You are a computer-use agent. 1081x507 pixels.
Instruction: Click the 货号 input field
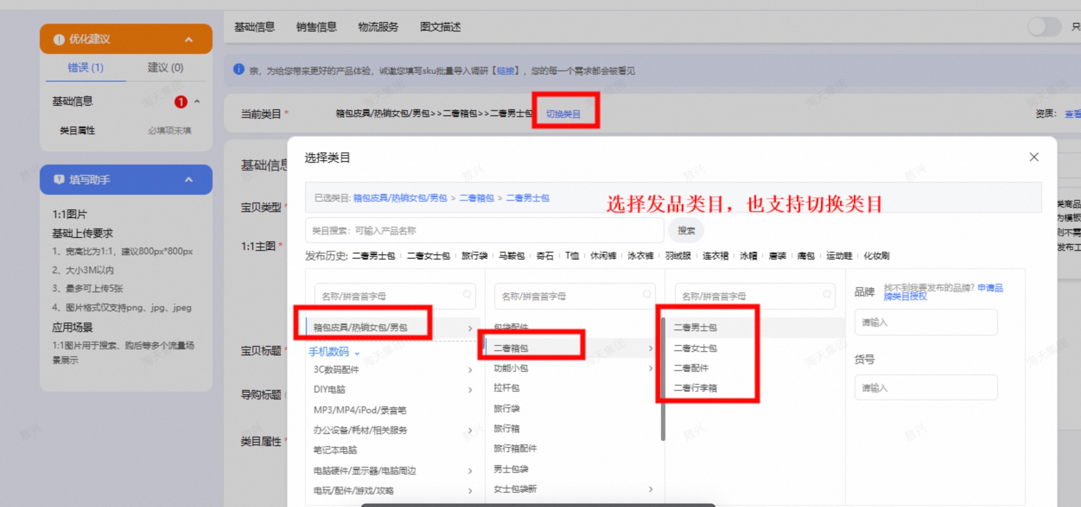pos(926,388)
